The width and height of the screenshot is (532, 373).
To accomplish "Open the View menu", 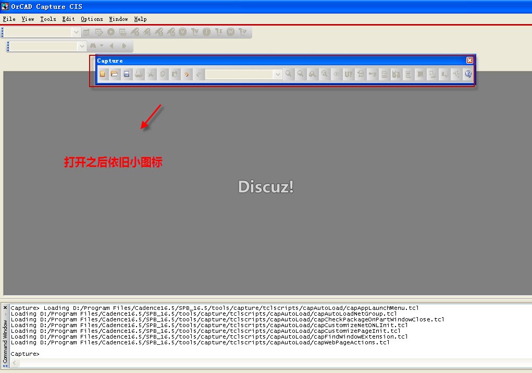I will (x=28, y=19).
